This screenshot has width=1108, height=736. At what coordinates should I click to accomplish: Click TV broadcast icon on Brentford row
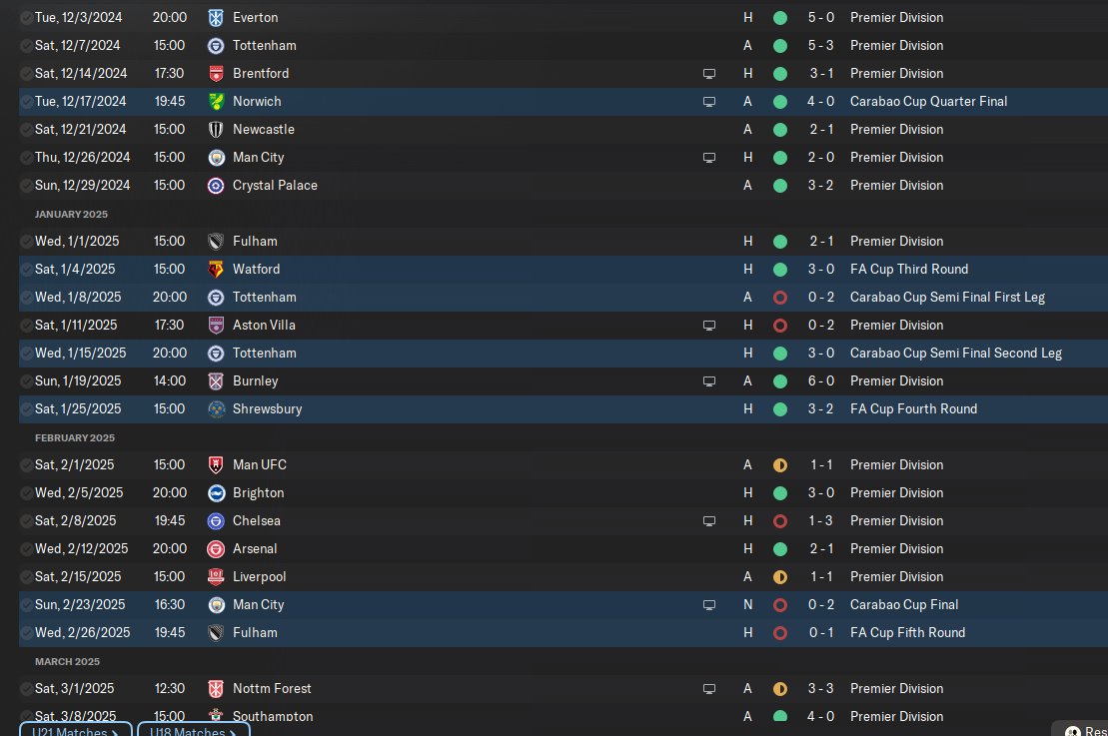tap(709, 74)
